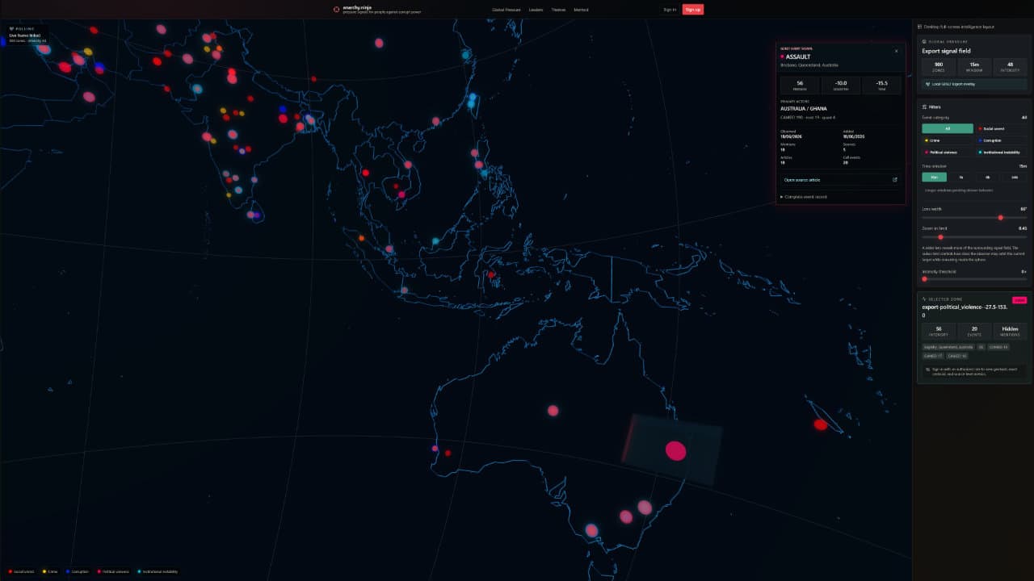The image size is (1034, 581).
Task: Select the hotspot marker near Melbourne
Action: [x=591, y=530]
